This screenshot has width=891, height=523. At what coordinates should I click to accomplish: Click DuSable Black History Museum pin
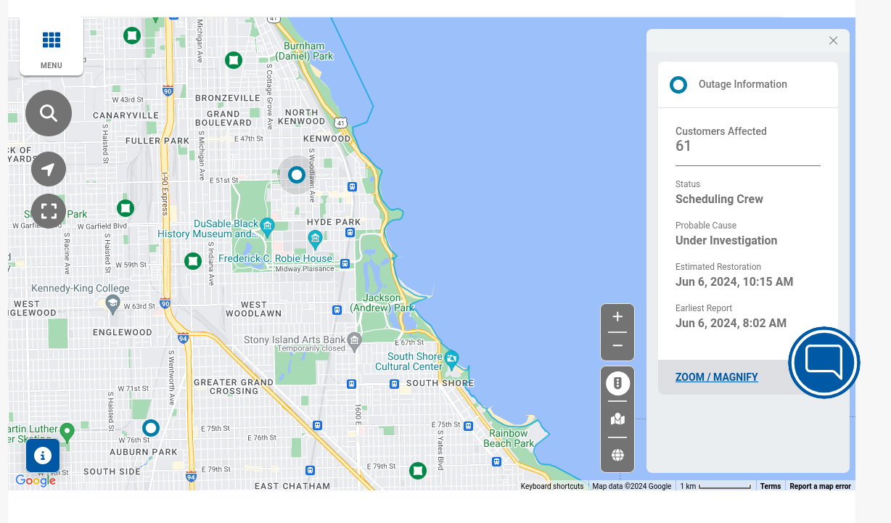pos(268,228)
